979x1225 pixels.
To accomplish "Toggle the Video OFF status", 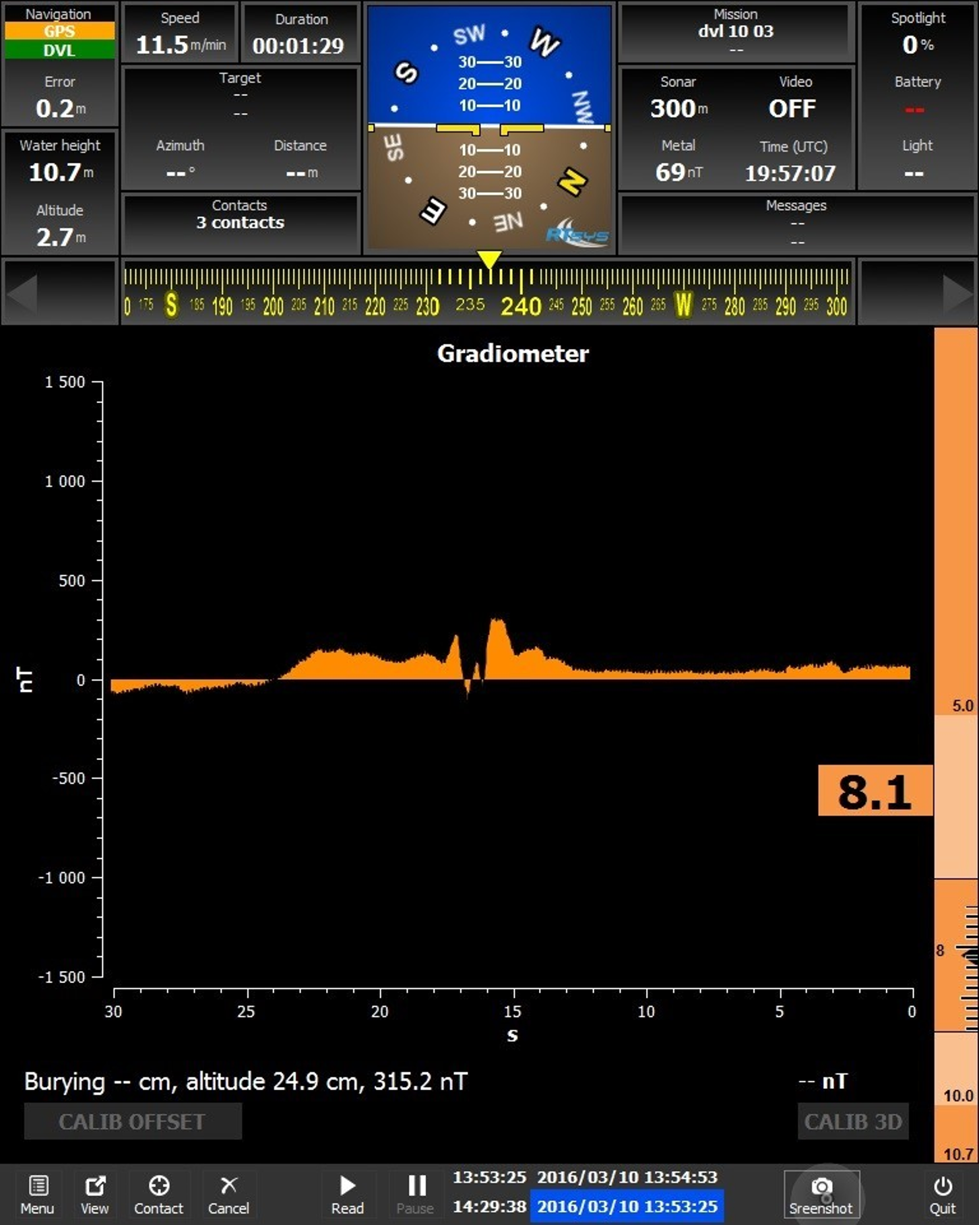I will (x=792, y=108).
